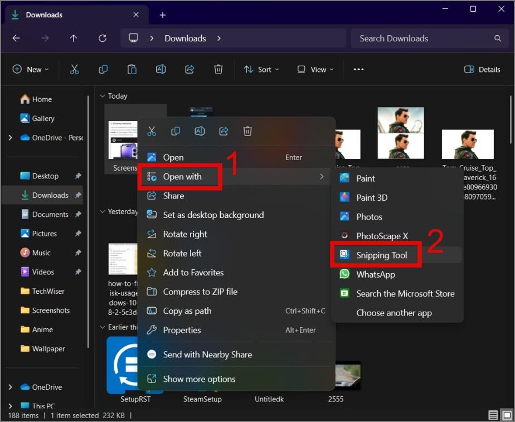Image resolution: width=515 pixels, height=422 pixels.
Task: Click the Copy icon in the context menu
Action: pos(176,131)
